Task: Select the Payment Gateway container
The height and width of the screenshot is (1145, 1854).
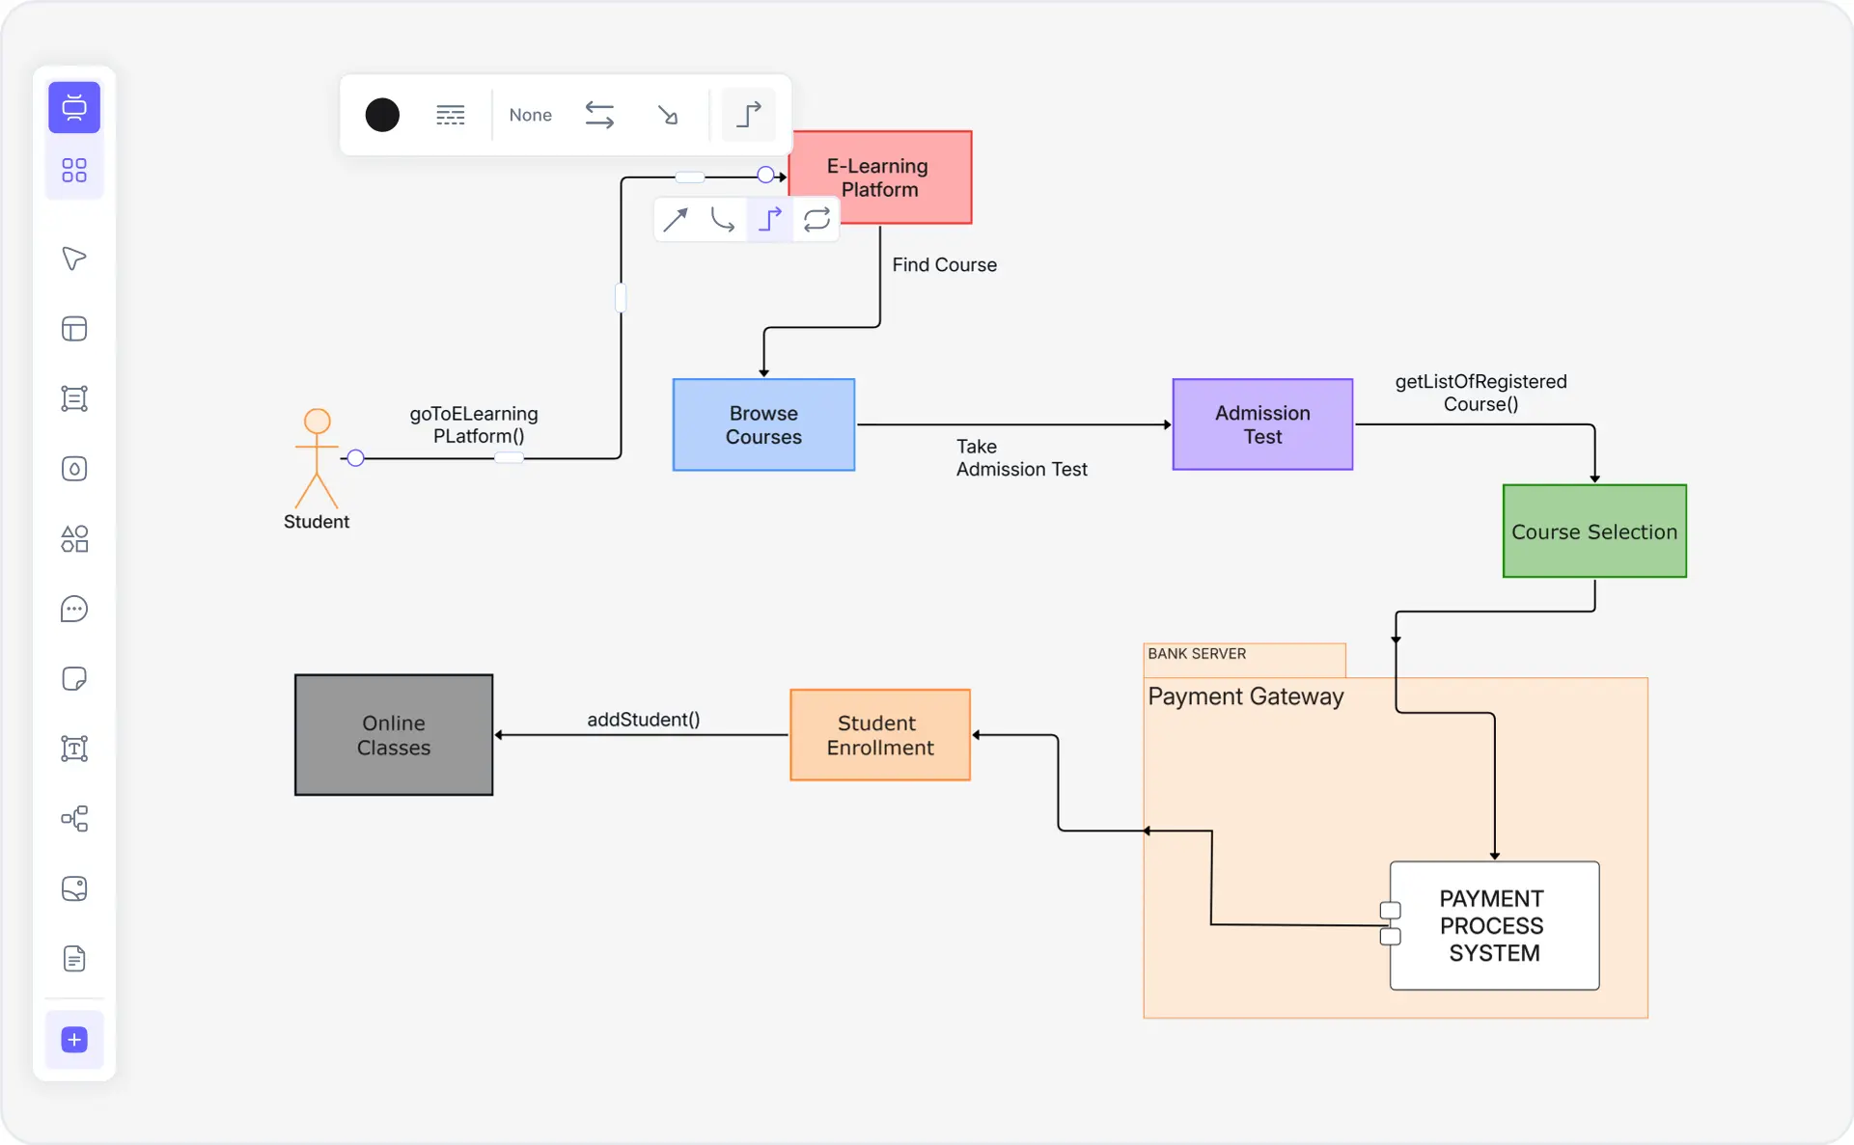Action: pos(1245,696)
